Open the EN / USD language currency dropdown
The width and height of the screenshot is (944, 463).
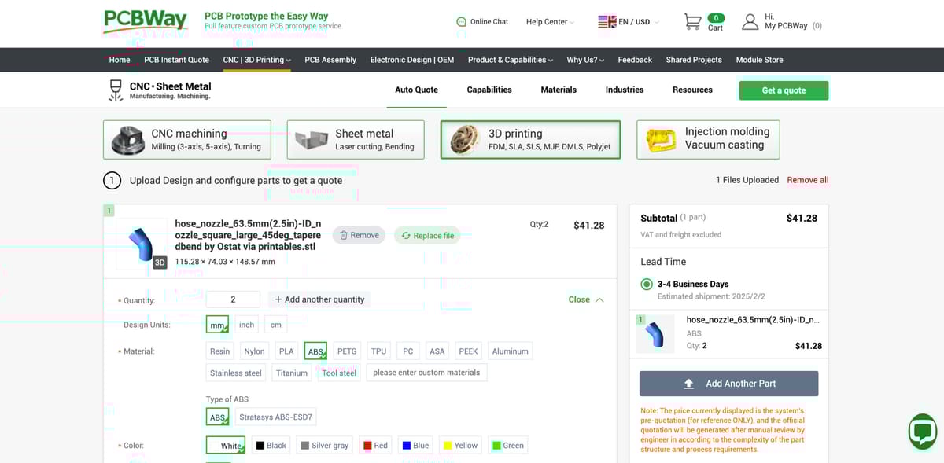(x=629, y=22)
